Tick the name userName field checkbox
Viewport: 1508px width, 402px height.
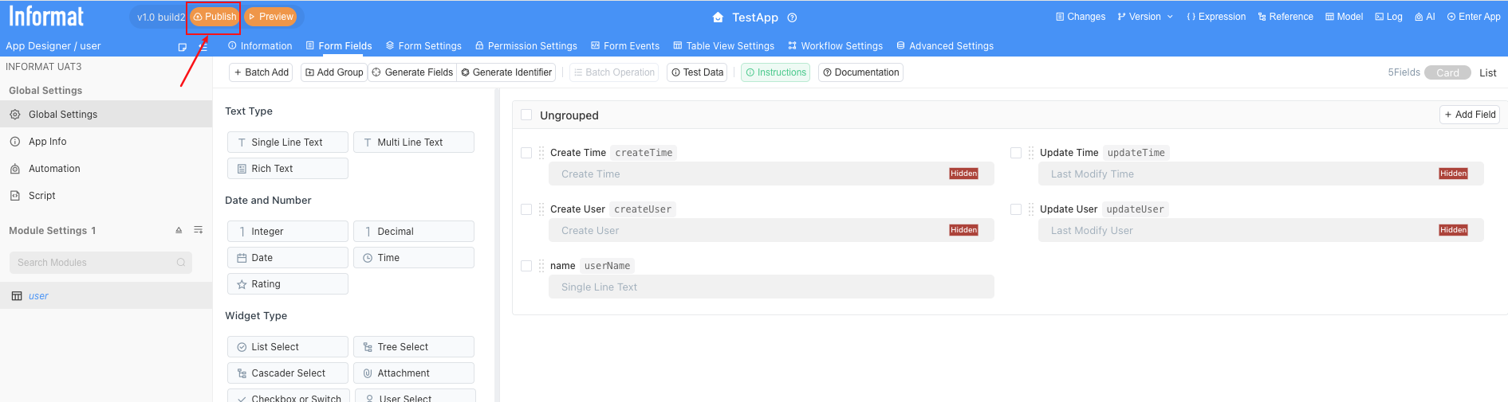(x=526, y=266)
